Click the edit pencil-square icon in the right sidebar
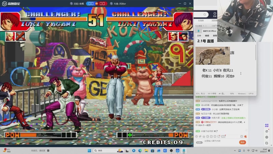273x154 pixels. 267,143
